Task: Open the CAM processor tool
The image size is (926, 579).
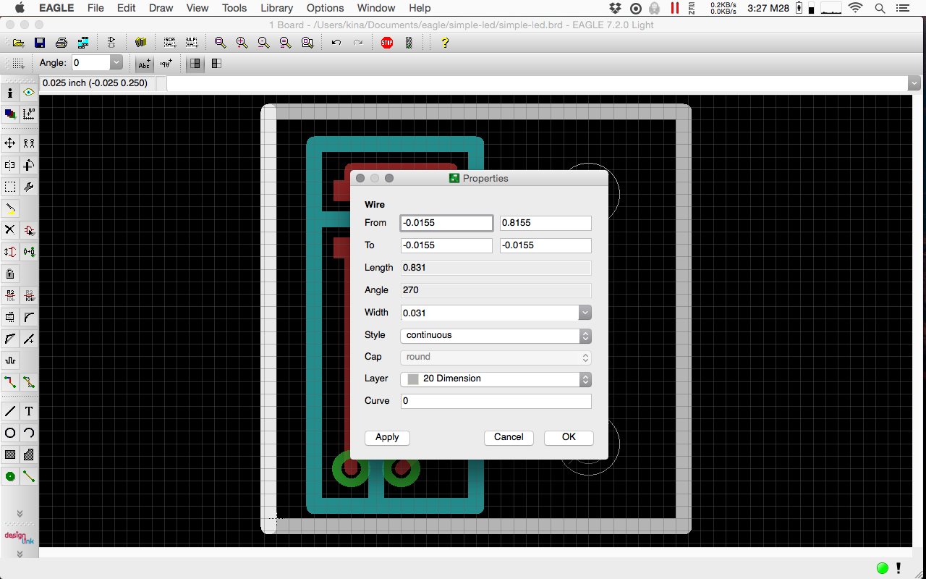Action: click(x=83, y=43)
